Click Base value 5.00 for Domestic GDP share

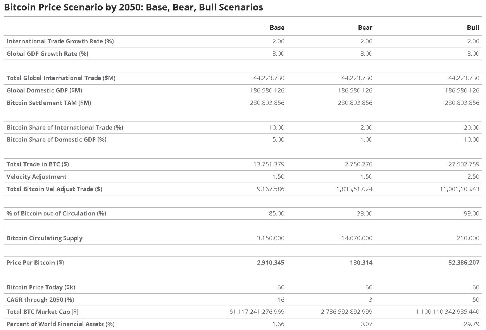(278, 140)
